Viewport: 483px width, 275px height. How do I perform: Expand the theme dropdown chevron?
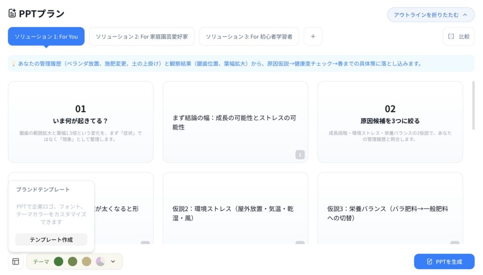click(x=113, y=261)
